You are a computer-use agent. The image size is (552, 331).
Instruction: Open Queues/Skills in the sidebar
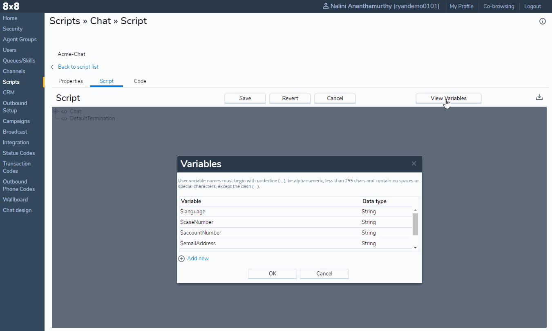pos(19,60)
